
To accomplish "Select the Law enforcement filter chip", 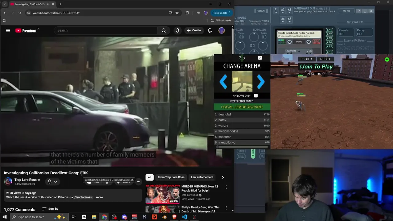I will pos(202,177).
